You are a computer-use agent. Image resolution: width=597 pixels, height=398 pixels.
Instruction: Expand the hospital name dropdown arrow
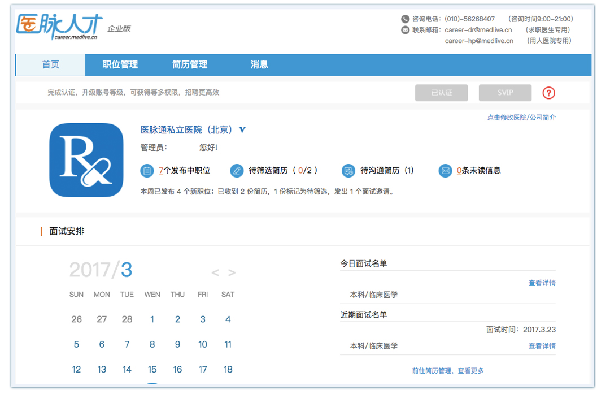[242, 130]
